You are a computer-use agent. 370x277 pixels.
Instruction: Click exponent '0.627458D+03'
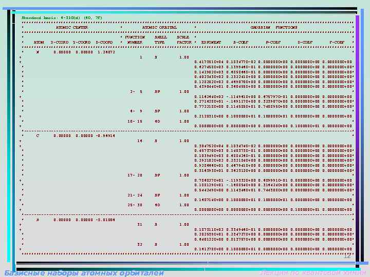209,67
